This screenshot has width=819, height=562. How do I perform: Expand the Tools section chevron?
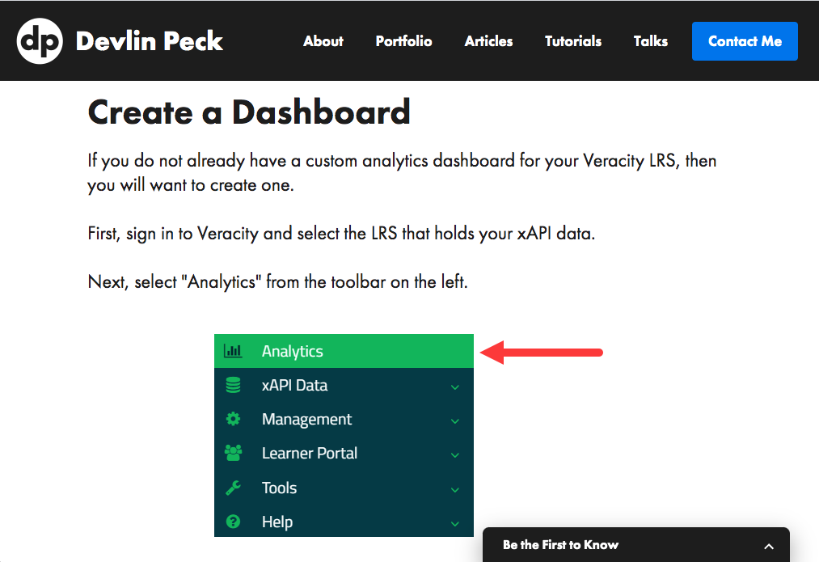click(x=455, y=490)
